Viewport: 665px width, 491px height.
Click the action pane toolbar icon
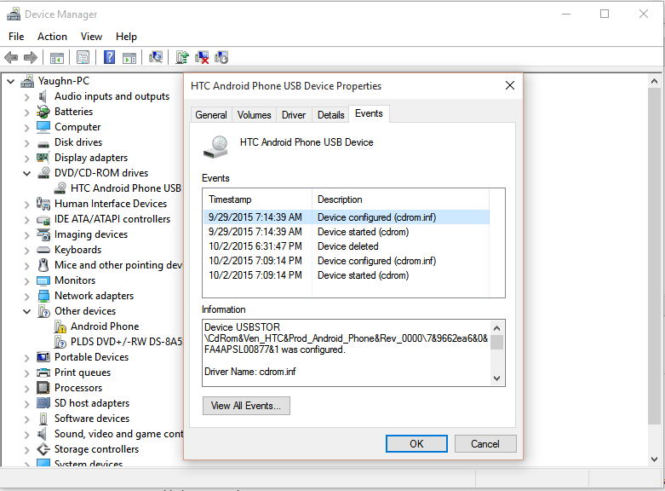tap(129, 57)
